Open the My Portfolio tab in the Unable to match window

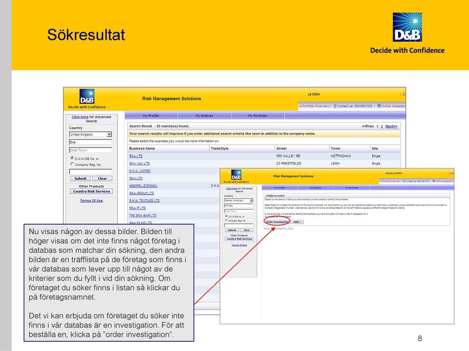[351, 188]
